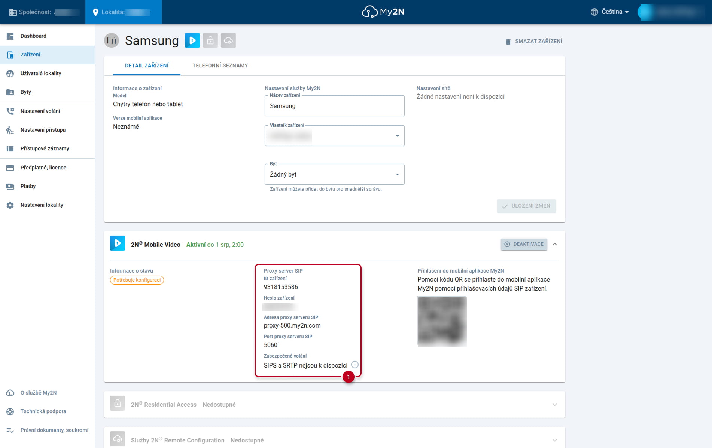Open Nastavení lokality settings
Image resolution: width=712 pixels, height=448 pixels.
click(x=48, y=205)
